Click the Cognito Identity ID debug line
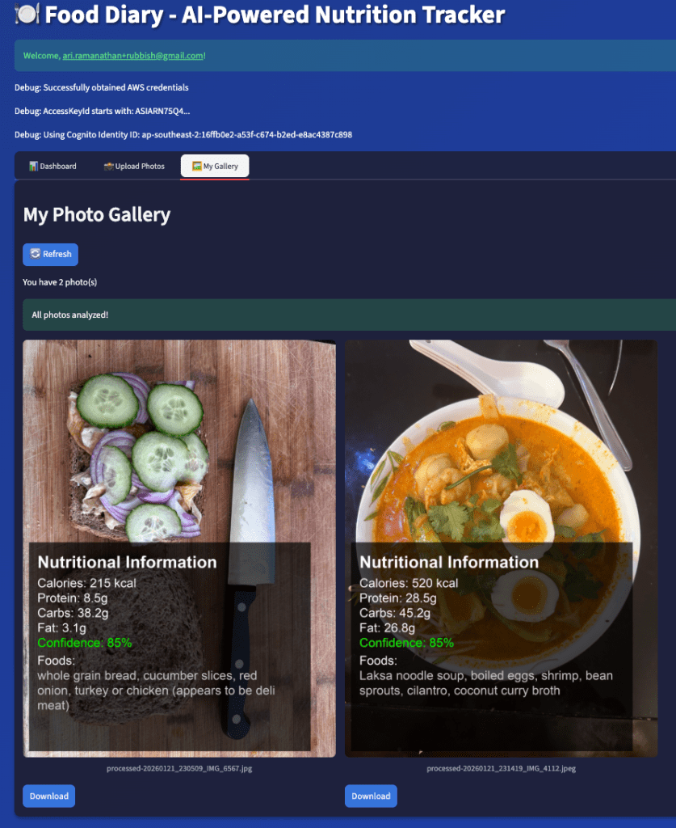 (183, 135)
